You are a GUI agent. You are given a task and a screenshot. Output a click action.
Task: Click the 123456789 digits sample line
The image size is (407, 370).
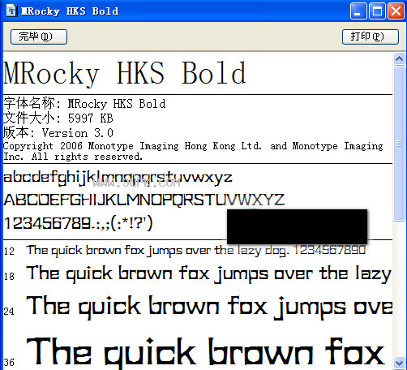tap(79, 224)
